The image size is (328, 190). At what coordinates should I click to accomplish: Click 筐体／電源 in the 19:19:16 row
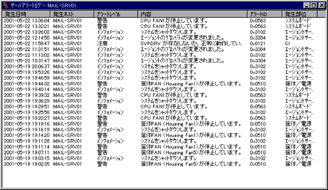click(x=299, y=124)
